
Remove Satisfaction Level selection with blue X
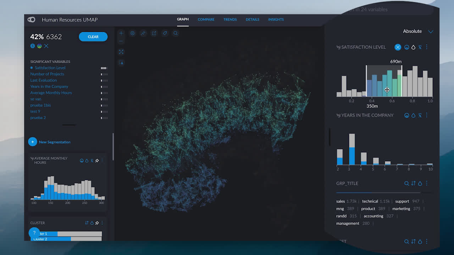click(398, 47)
